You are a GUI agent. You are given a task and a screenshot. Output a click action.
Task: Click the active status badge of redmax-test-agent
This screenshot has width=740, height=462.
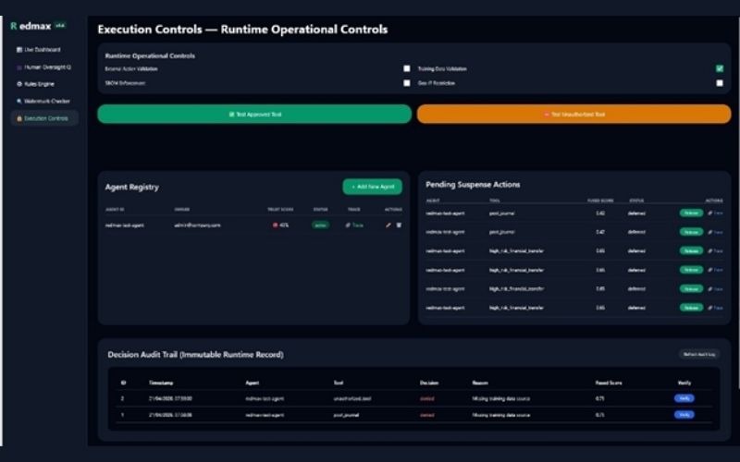320,225
